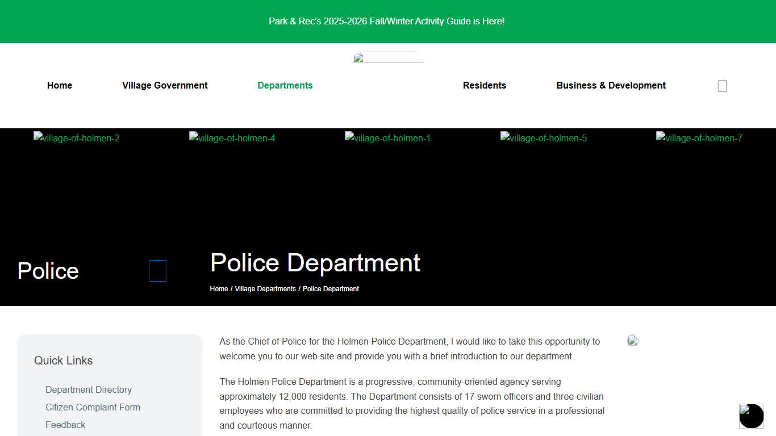Follow the Village Departments breadcrumb link

click(265, 288)
